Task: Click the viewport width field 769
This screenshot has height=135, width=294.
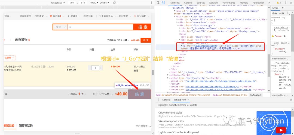Action: pyautogui.click(x=72, y=3)
